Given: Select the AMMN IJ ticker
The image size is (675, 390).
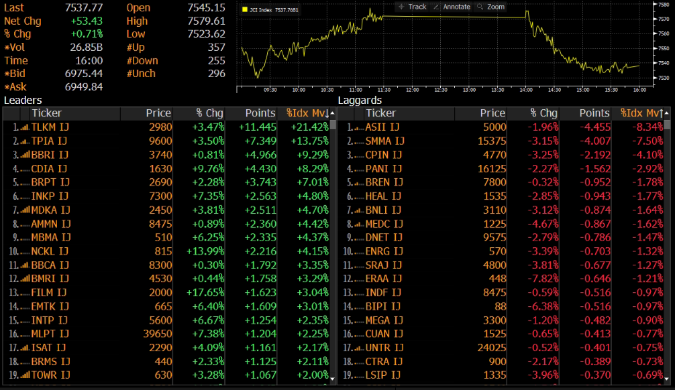Looking at the screenshot, I should (x=51, y=224).
